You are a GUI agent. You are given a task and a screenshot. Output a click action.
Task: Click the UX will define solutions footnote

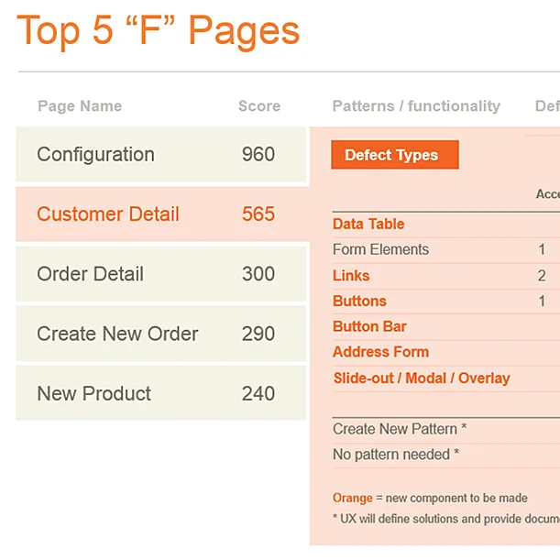(446, 519)
